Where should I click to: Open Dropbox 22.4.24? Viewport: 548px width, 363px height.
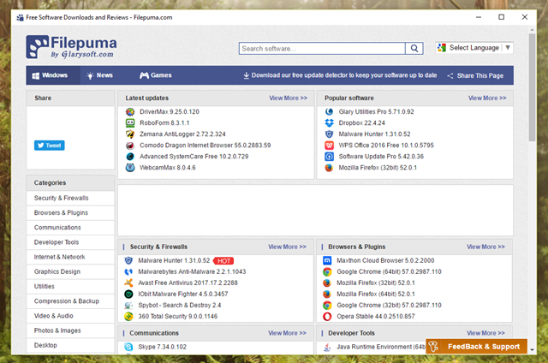361,123
